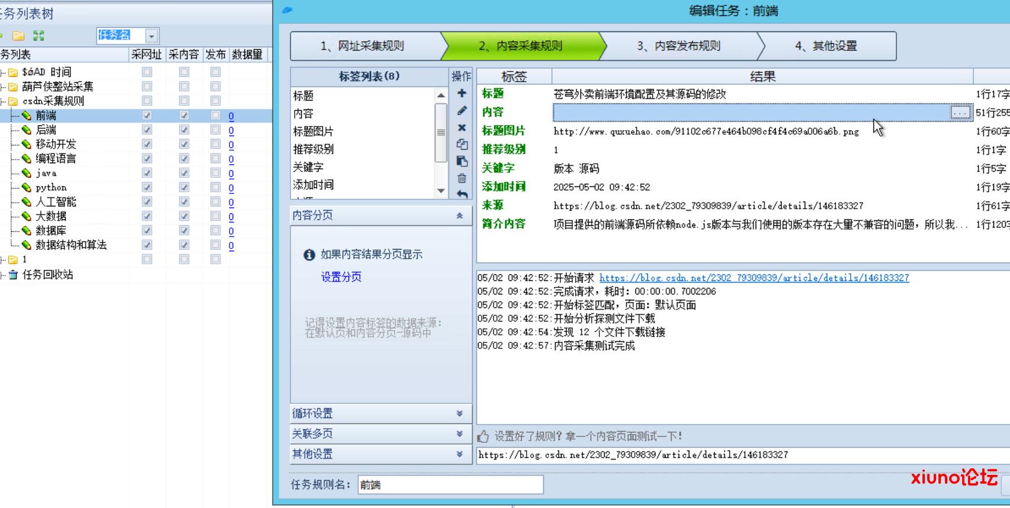Image resolution: width=1010 pixels, height=508 pixels.
Task: Click the ellipsis button in 内容 result row
Action: point(960,112)
